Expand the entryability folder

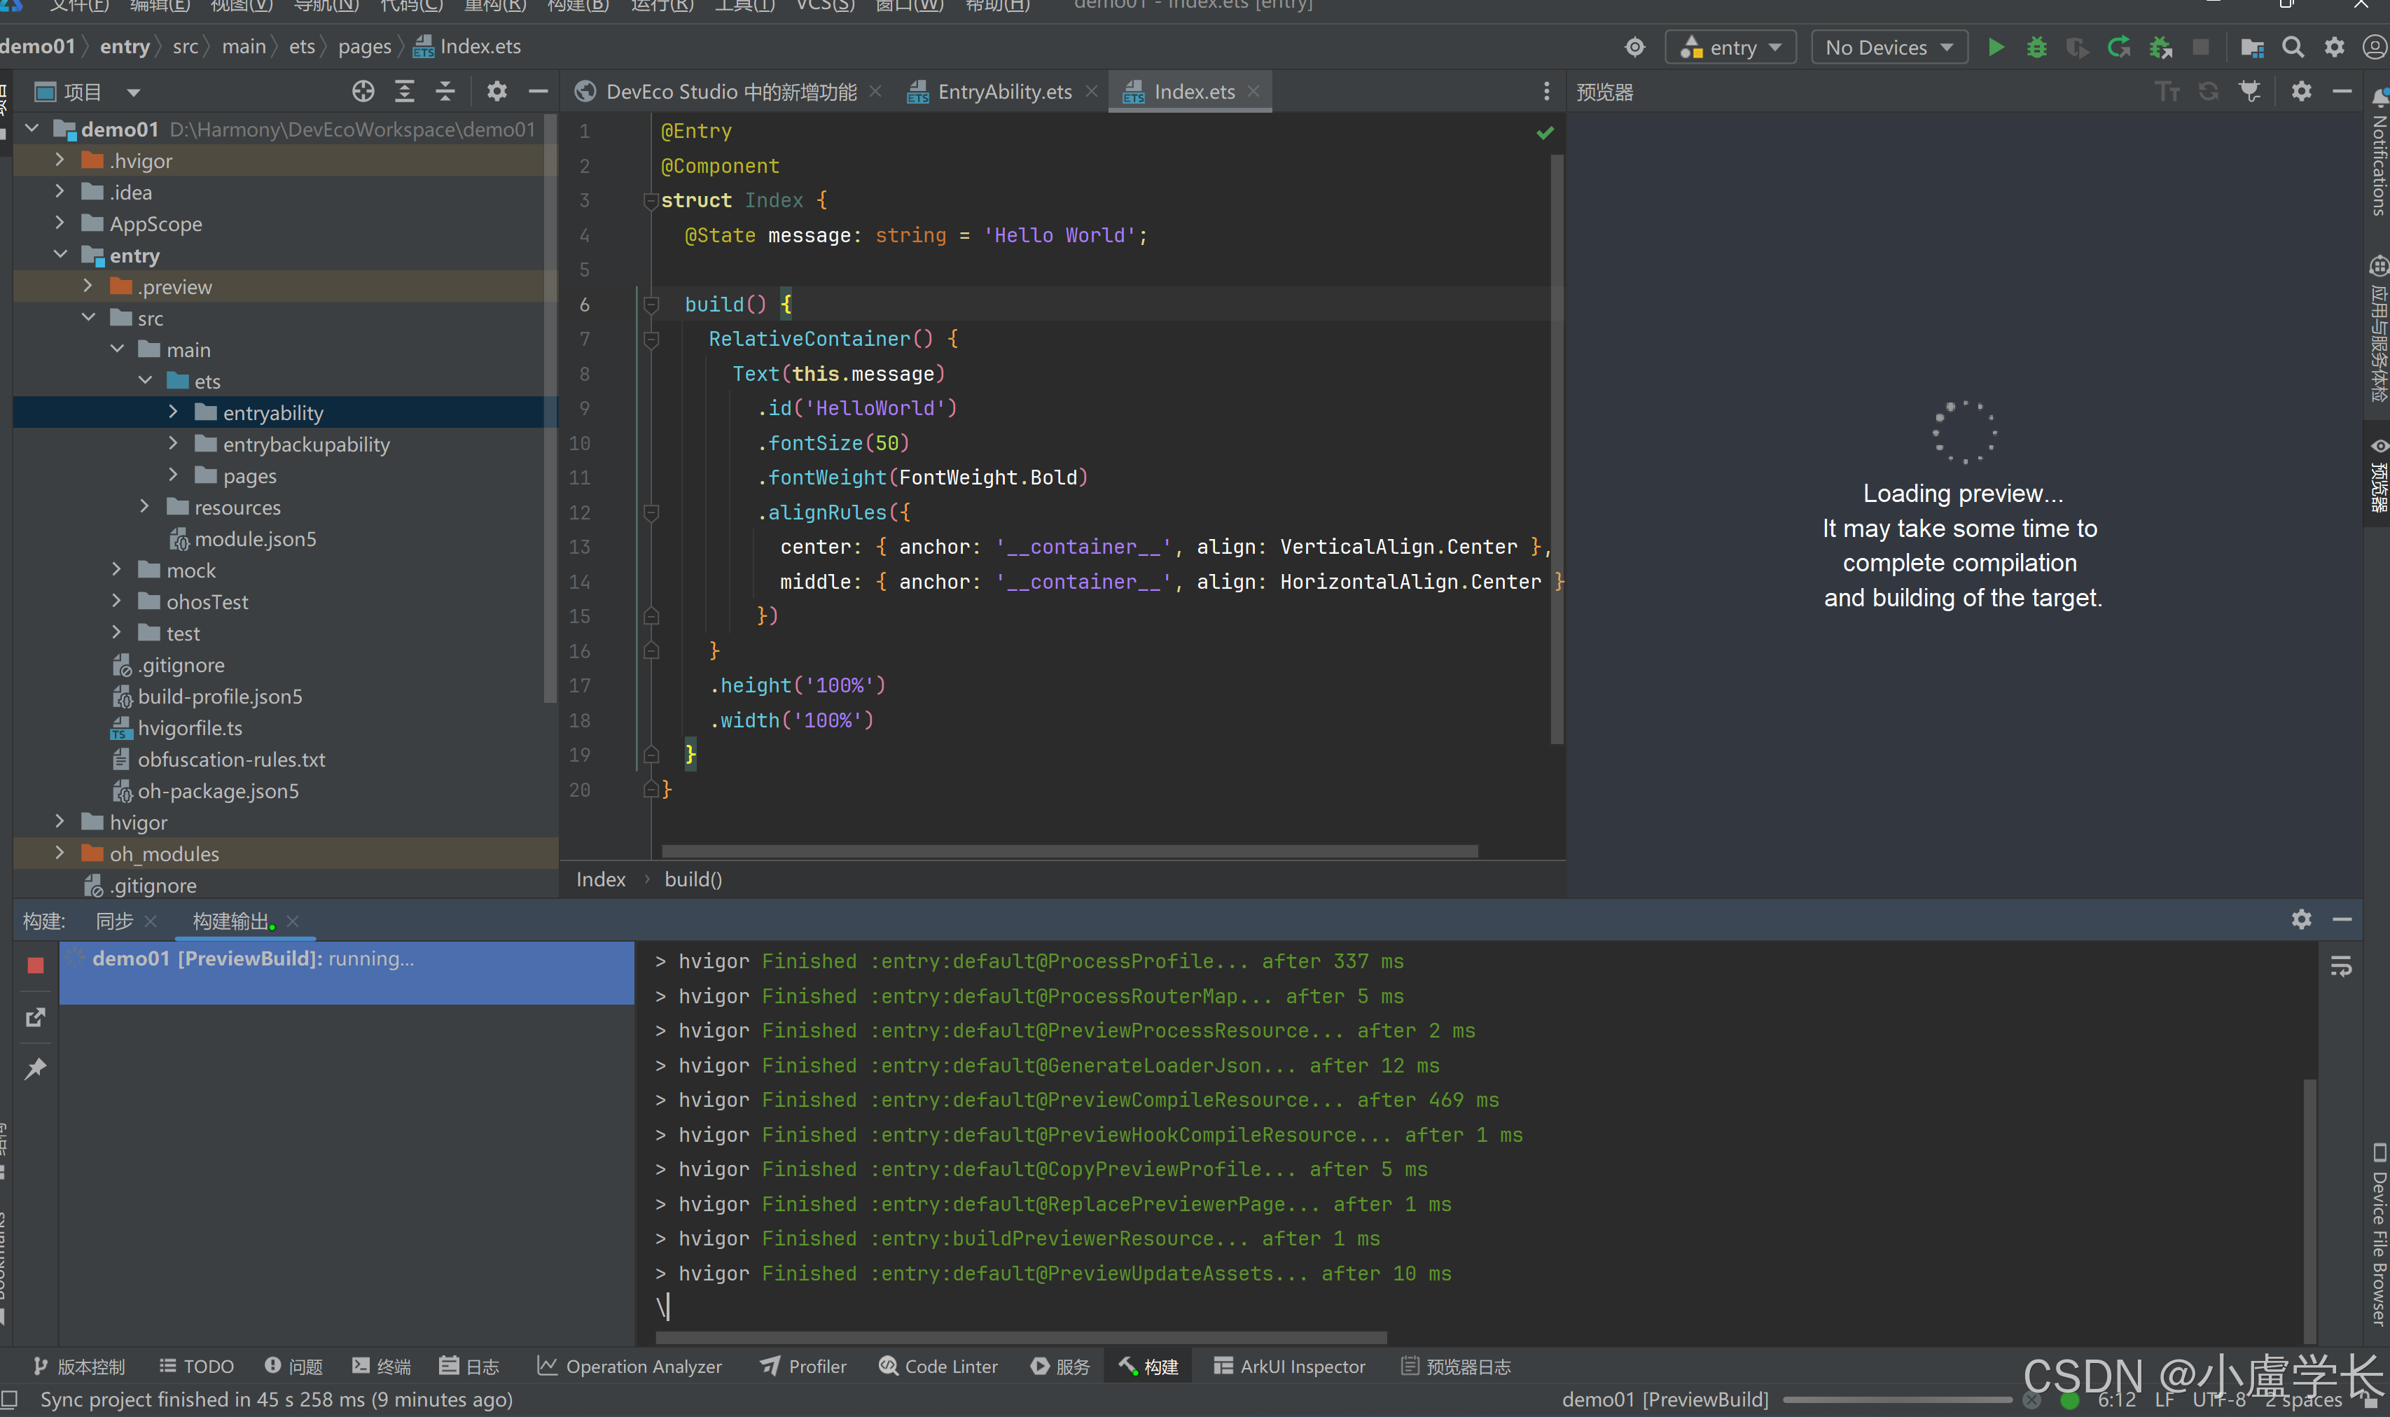tap(173, 412)
